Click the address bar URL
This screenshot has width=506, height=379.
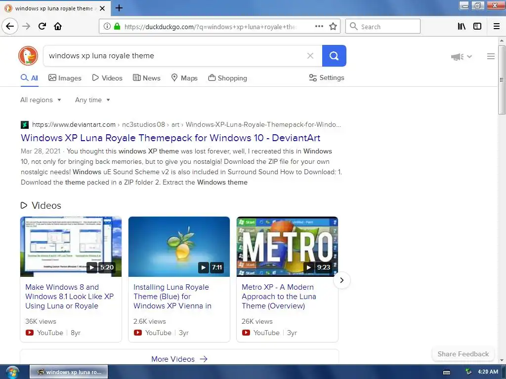click(210, 27)
